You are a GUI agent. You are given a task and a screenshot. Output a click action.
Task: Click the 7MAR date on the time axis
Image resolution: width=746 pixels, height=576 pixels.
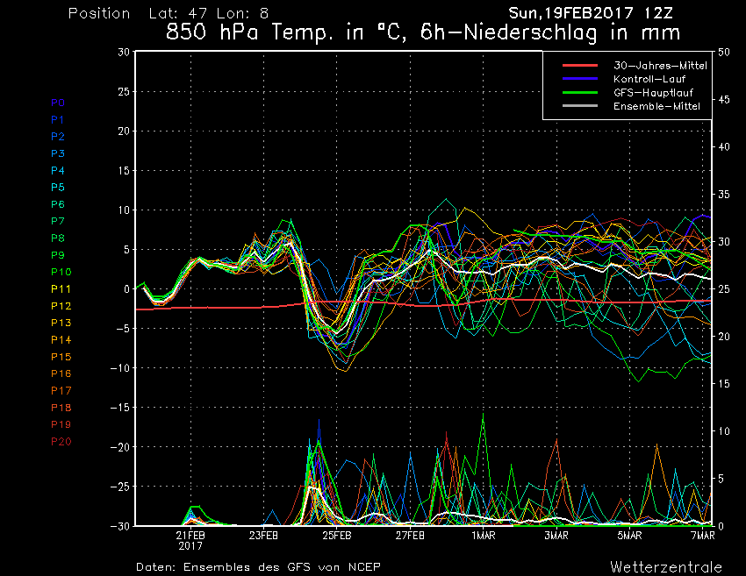tap(699, 535)
